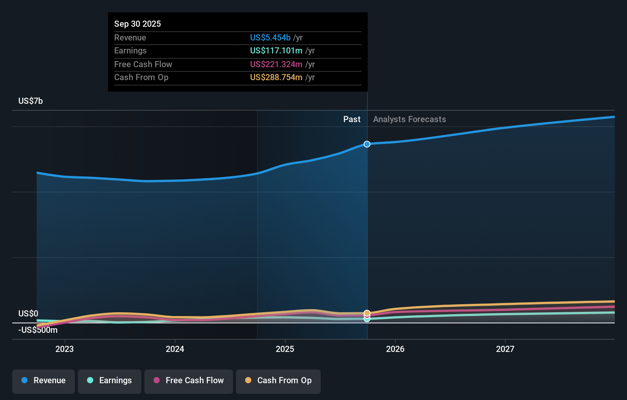627x400 pixels.
Task: Click the orange Cash From Op legend dot
Action: click(x=249, y=381)
